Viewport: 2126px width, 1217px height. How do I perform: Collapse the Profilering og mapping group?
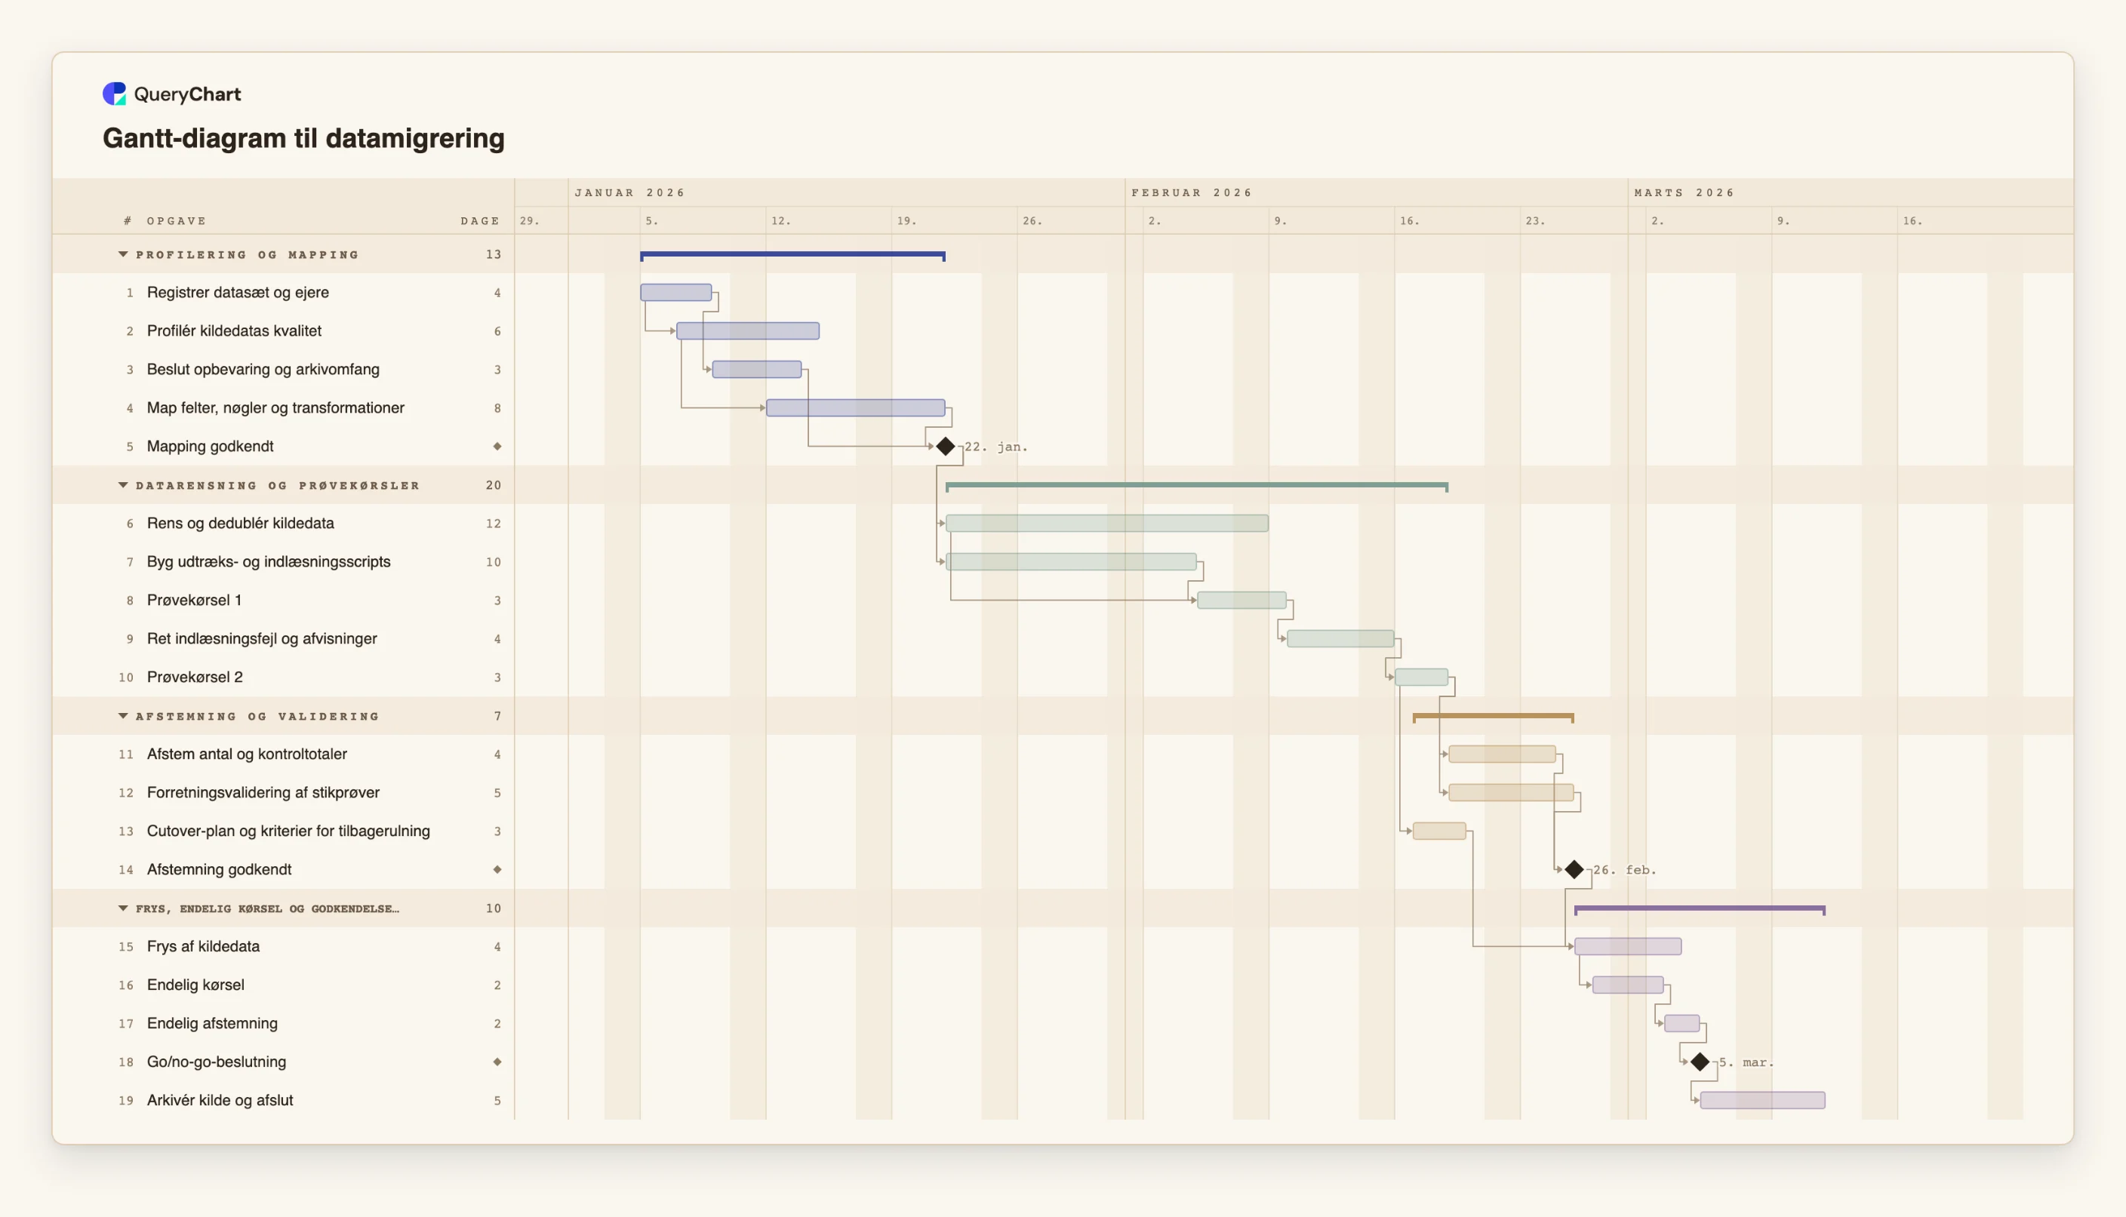pos(123,254)
